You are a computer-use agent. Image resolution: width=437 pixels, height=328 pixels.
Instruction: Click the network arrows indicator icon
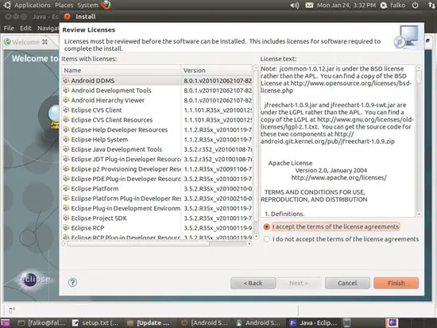431,6
